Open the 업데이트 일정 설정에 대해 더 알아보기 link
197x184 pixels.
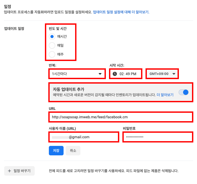point(121,12)
